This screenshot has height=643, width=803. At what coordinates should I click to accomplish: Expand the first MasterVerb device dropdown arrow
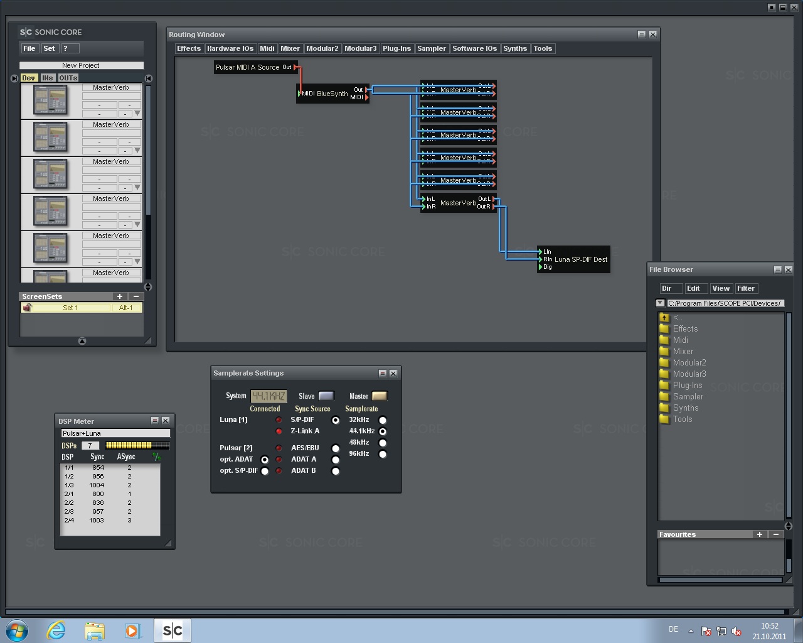point(137,114)
